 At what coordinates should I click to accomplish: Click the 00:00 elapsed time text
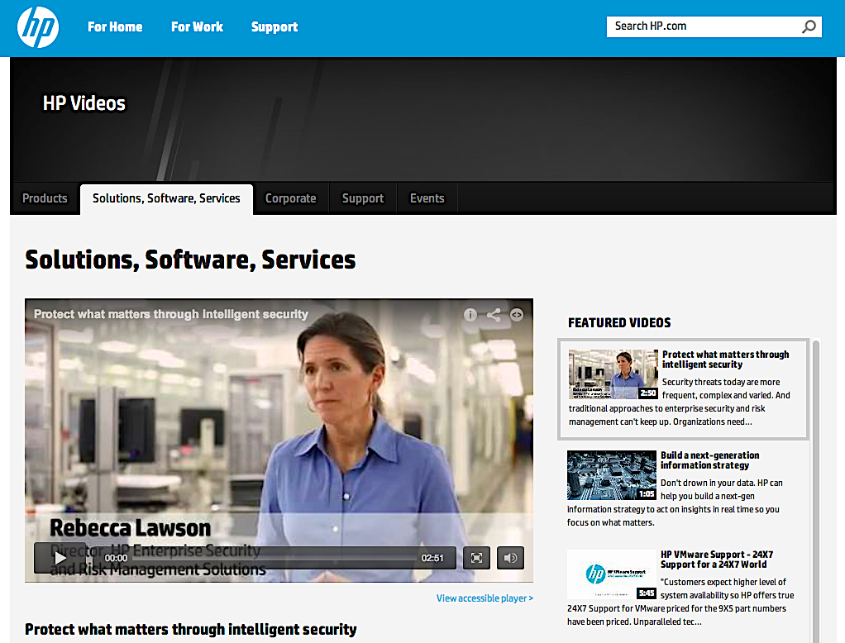116,558
